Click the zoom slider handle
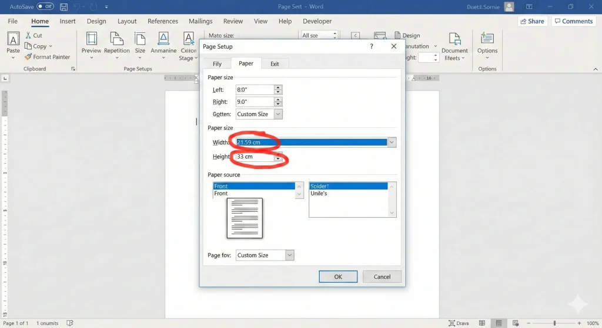 [x=554, y=323]
